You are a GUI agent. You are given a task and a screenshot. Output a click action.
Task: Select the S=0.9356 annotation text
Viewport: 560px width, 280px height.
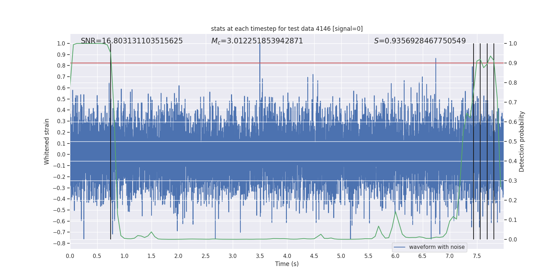[x=420, y=41]
